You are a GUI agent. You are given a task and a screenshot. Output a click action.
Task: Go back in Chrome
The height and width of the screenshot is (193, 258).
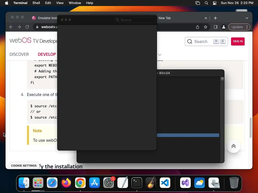click(11, 27)
